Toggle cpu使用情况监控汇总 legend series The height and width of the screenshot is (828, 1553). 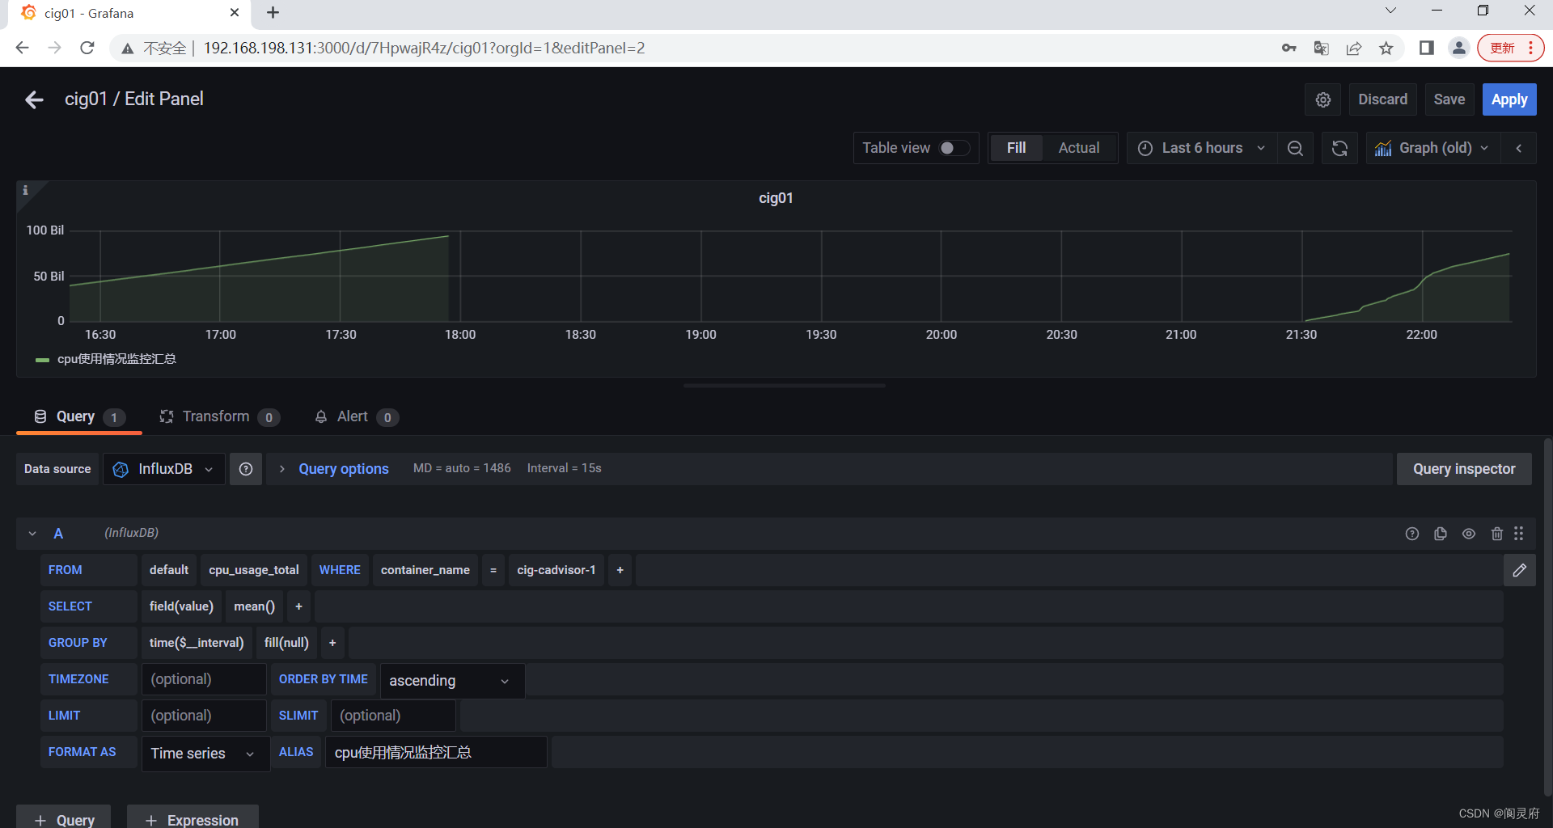(x=116, y=359)
